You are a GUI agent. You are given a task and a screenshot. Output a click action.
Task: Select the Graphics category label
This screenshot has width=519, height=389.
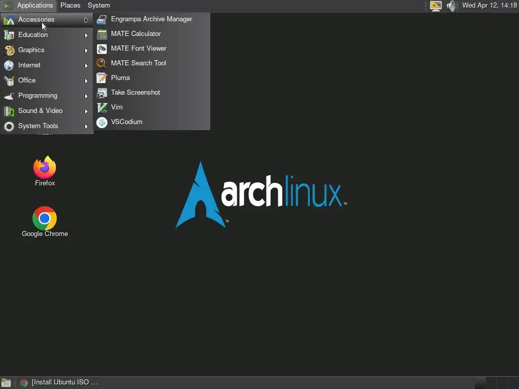[x=31, y=50]
